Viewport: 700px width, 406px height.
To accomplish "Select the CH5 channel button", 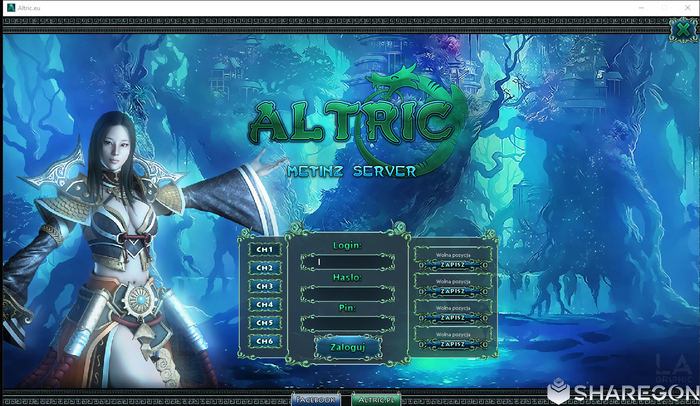I will (265, 323).
